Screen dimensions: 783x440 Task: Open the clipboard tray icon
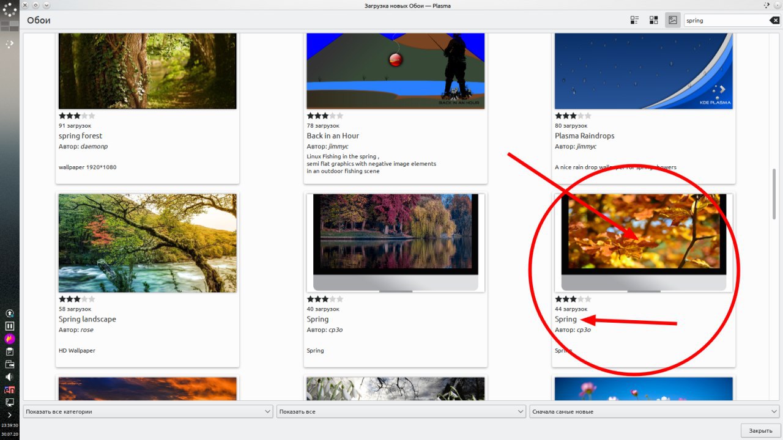click(10, 351)
